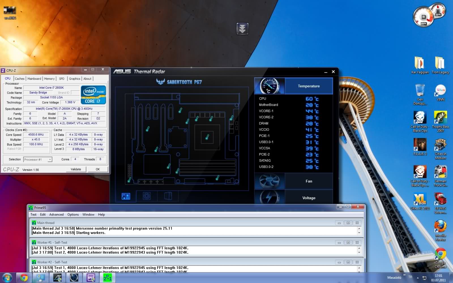Click the Temperature header label in Thermal Radar
The height and width of the screenshot is (283, 453).
(x=309, y=86)
